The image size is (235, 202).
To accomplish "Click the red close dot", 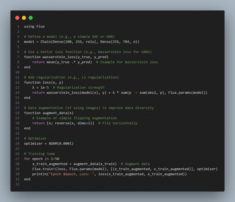I will [x=17, y=18].
